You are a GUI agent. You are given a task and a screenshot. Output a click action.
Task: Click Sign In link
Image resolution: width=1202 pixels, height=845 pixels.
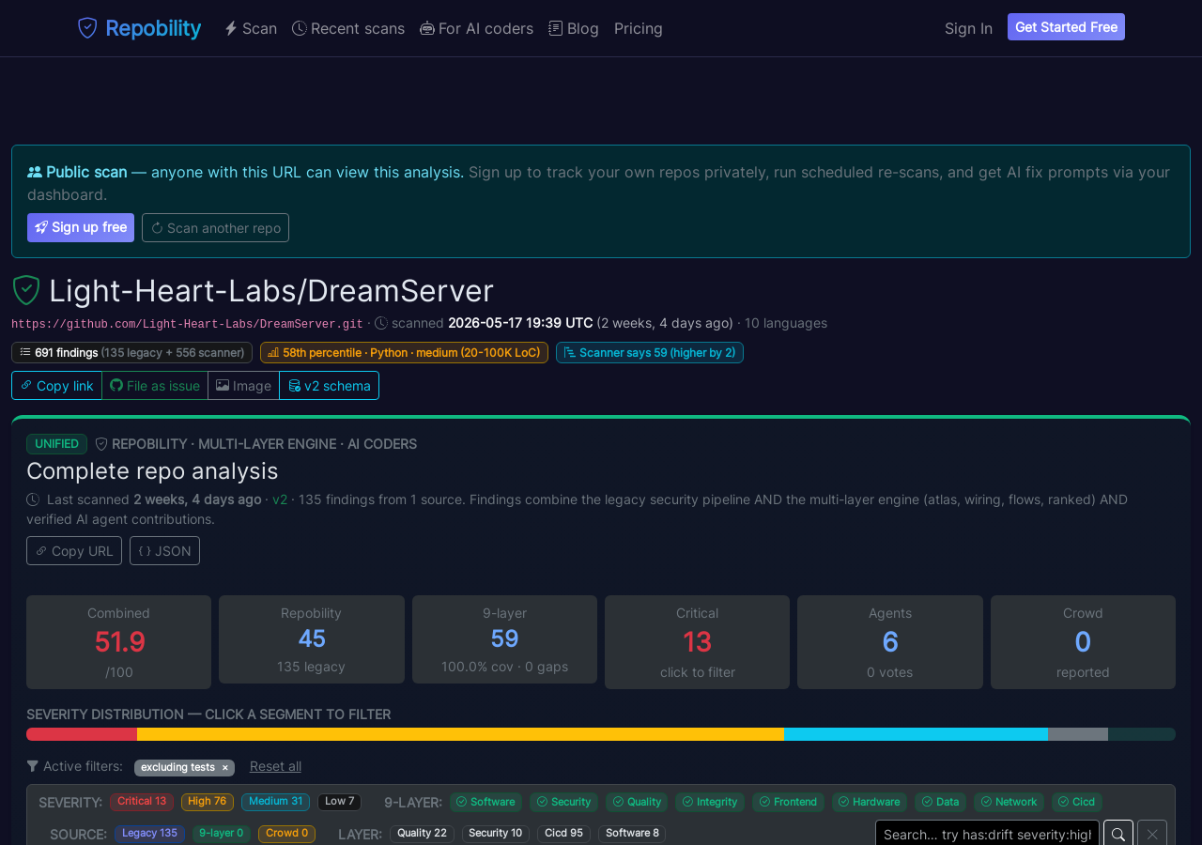coord(968,28)
